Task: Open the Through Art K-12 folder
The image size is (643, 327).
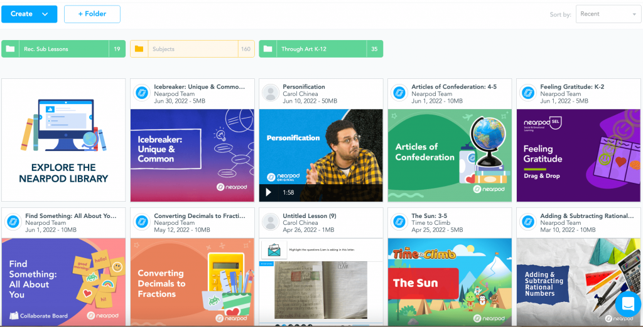Action: 321,49
